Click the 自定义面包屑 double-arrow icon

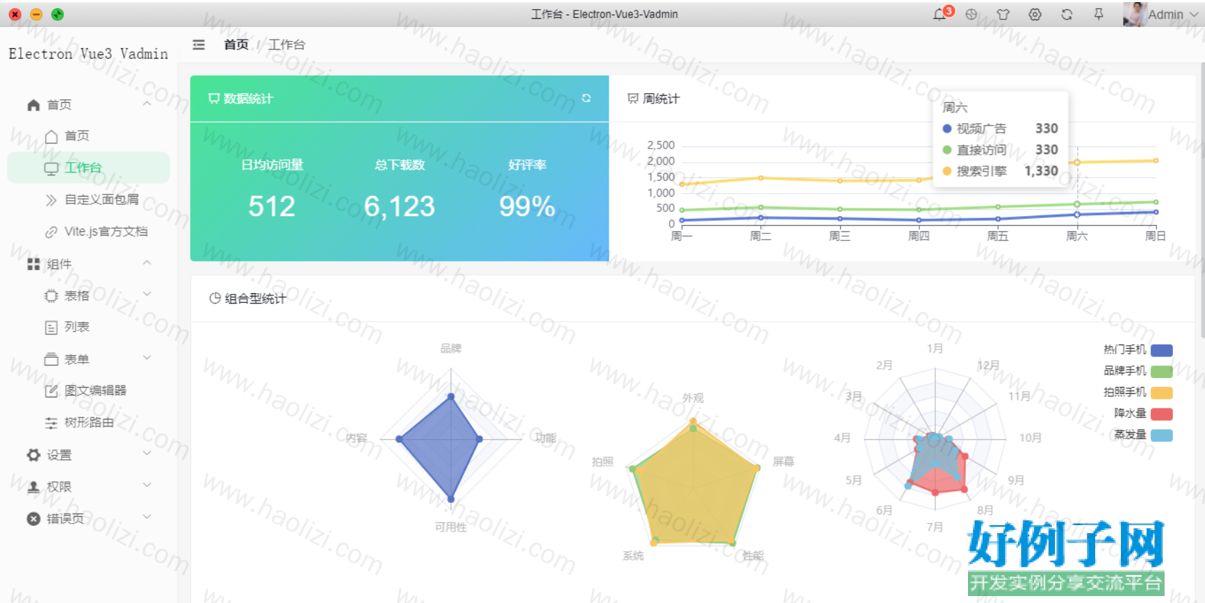tap(51, 200)
